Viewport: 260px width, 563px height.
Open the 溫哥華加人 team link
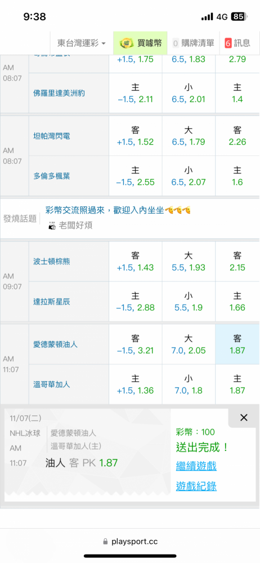pos(51,384)
